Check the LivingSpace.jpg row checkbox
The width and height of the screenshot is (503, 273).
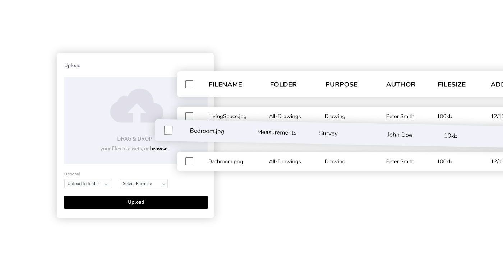[x=189, y=116]
